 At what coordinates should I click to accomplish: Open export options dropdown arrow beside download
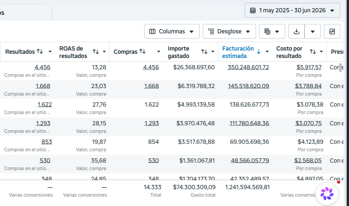pyautogui.click(x=312, y=31)
